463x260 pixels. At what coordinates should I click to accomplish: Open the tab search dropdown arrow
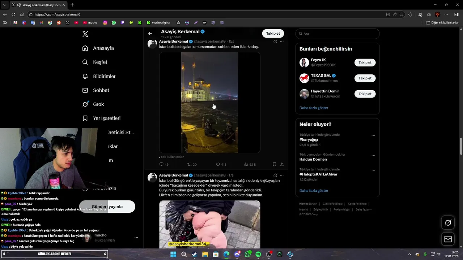(5, 5)
